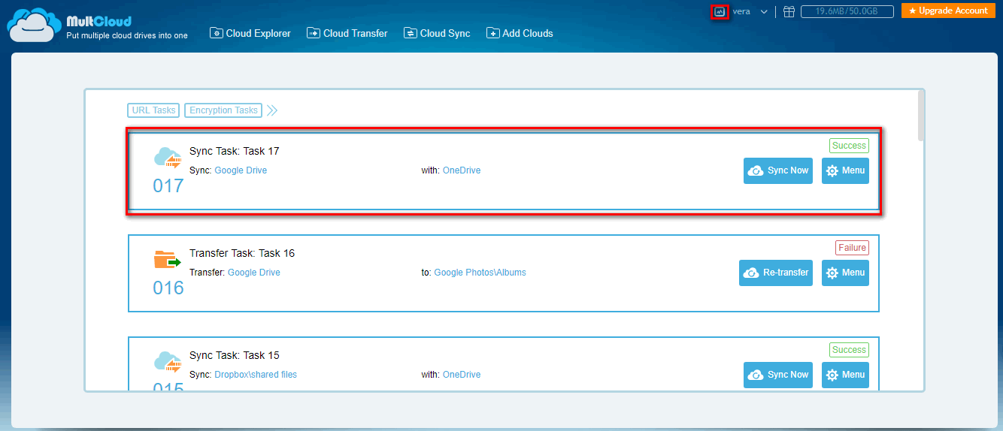
Task: Click the Upgrade Account button
Action: click(x=948, y=11)
